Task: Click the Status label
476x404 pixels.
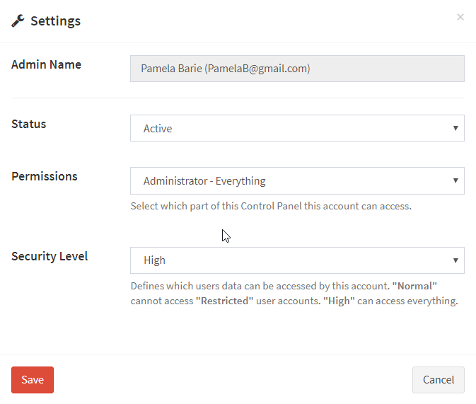Action: coord(28,124)
